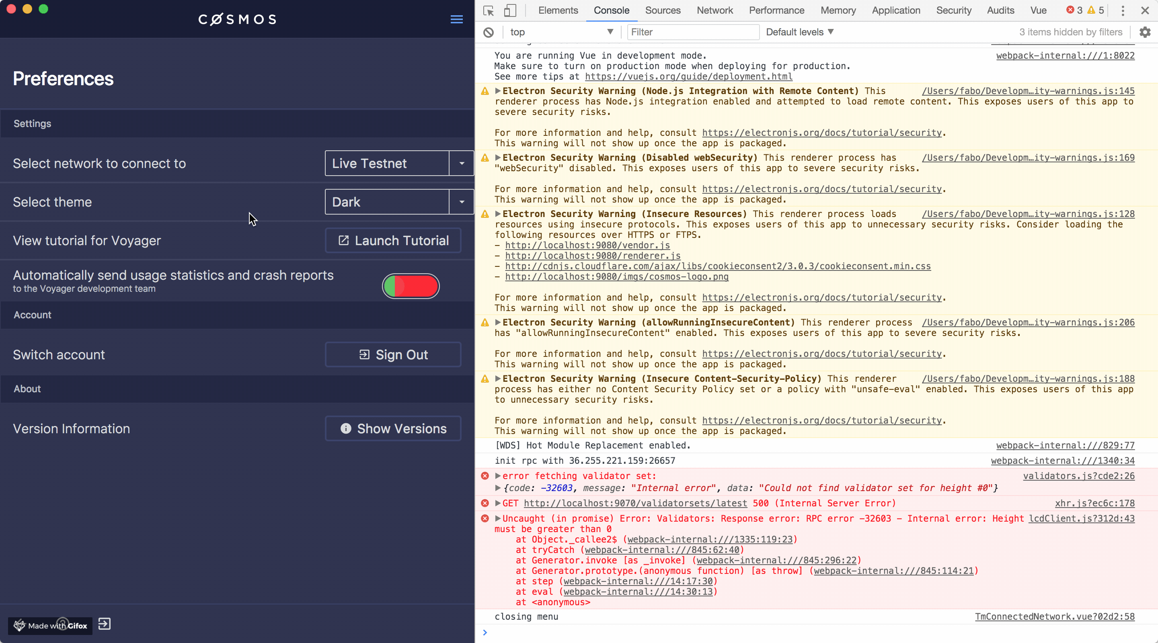Open localhost:9080/vendor.js link

[587, 245]
